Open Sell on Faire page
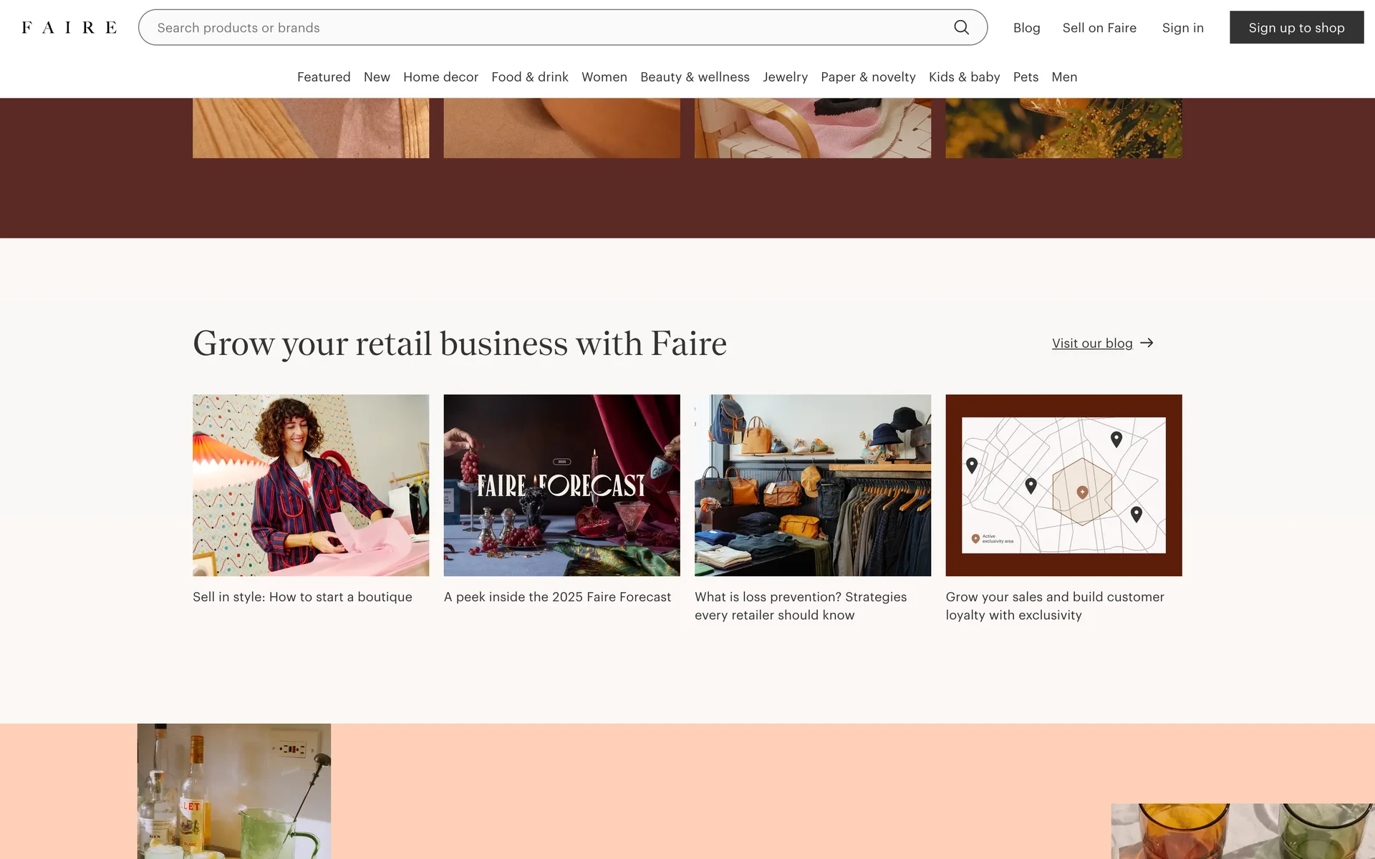The height and width of the screenshot is (859, 1375). [1099, 28]
